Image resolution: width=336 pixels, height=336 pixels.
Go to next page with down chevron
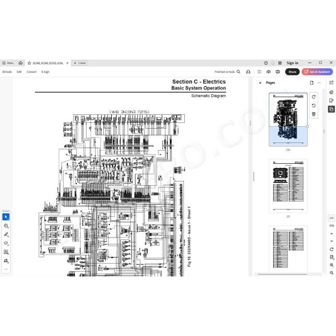pos(332,241)
